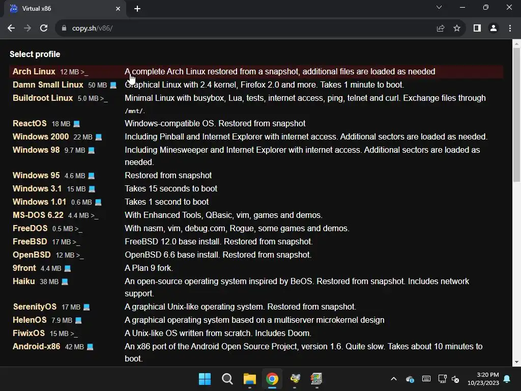Boot the FiwixOS profile

(x=28, y=333)
